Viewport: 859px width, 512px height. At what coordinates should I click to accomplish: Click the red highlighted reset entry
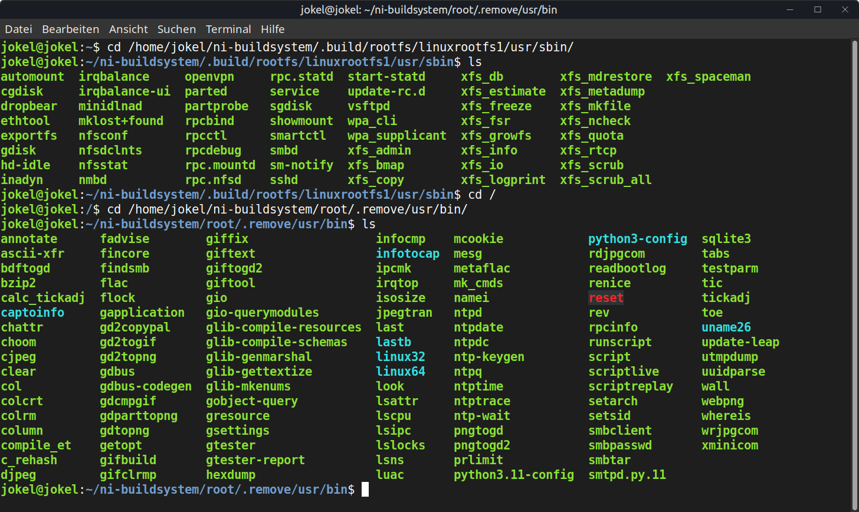pyautogui.click(x=606, y=298)
